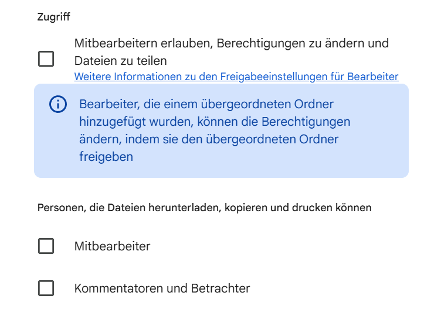The image size is (424, 320).
Task: Click the 'Dateien zu teilen' label line
Action: (120, 61)
